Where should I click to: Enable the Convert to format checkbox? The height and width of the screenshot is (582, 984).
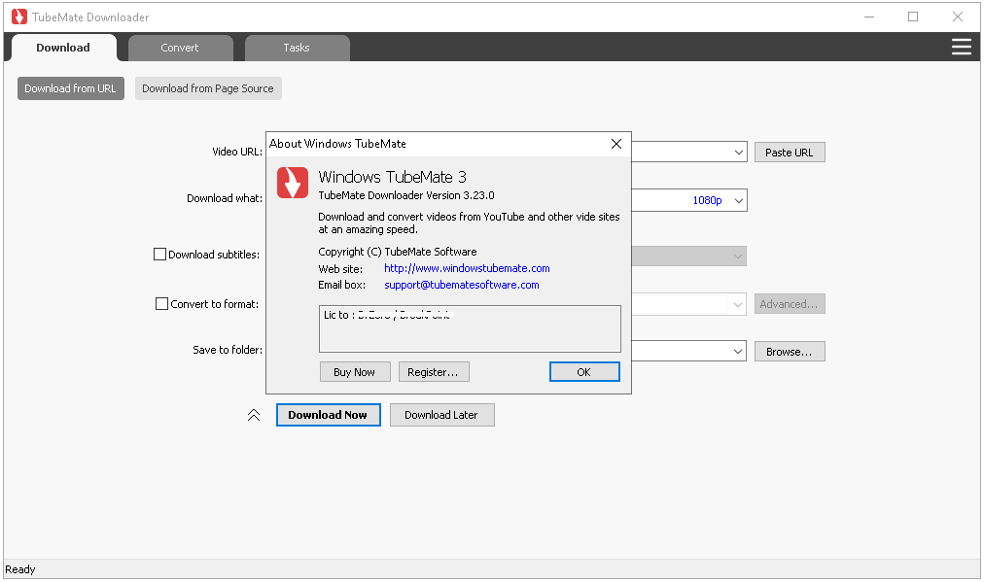pyautogui.click(x=161, y=303)
